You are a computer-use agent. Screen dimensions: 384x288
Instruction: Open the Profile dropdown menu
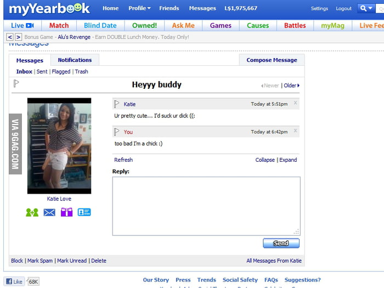[139, 8]
